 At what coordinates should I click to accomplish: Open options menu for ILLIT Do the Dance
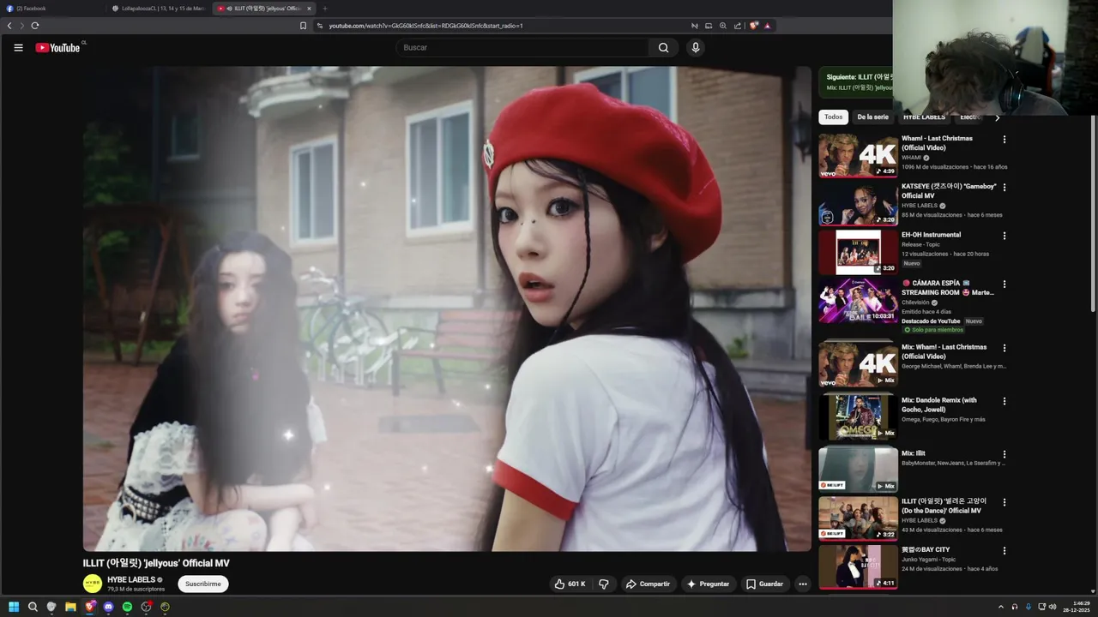1004,502
